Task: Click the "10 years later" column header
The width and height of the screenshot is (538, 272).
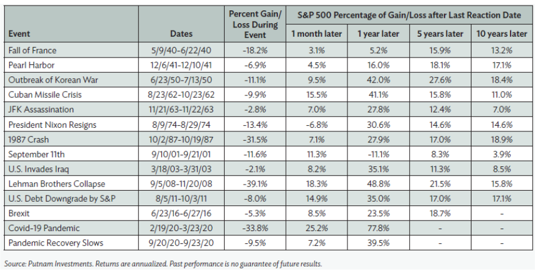Action: [501, 34]
